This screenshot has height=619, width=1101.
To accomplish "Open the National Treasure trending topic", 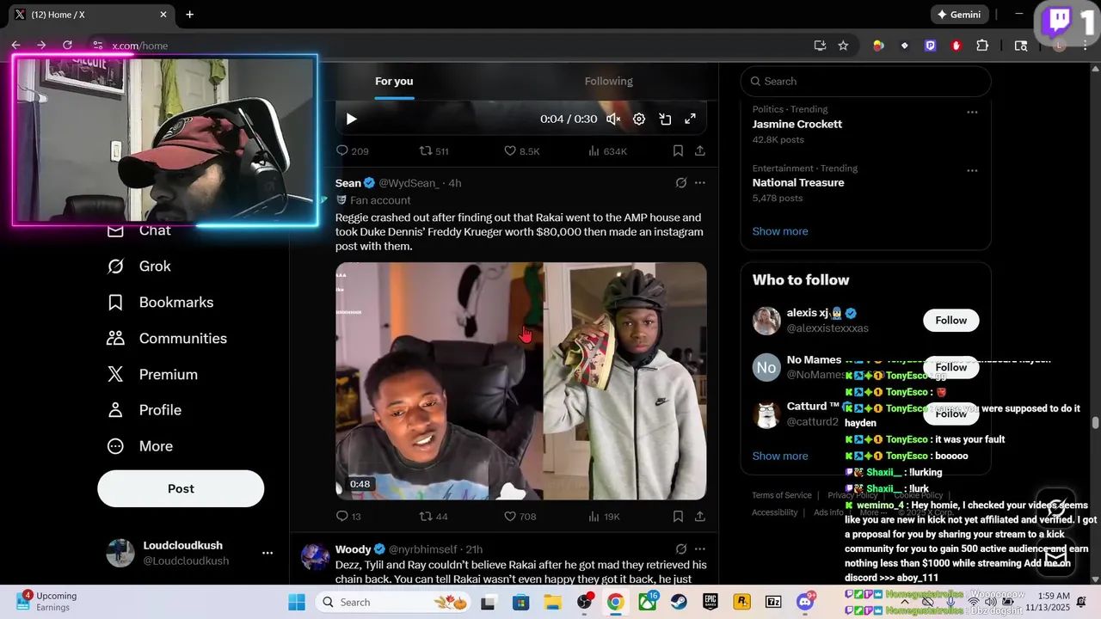I will 798,182.
